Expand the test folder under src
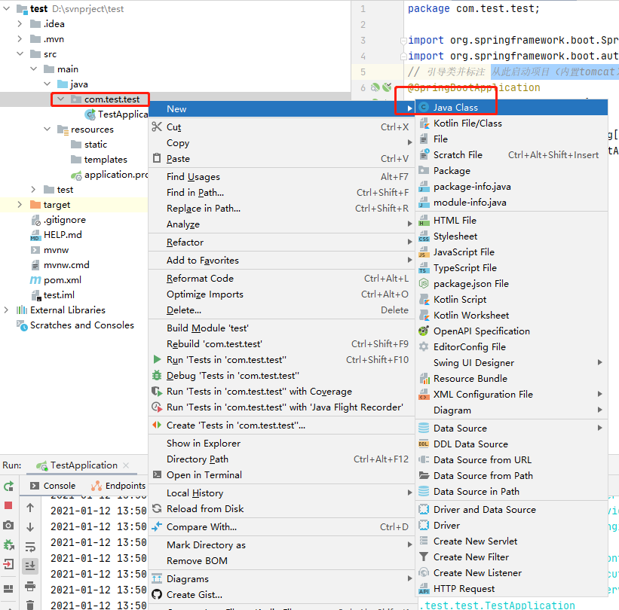 coord(34,189)
